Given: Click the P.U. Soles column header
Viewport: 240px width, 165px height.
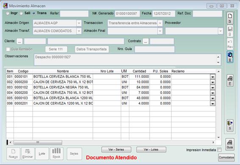Looking at the screenshot, I should (160, 71).
